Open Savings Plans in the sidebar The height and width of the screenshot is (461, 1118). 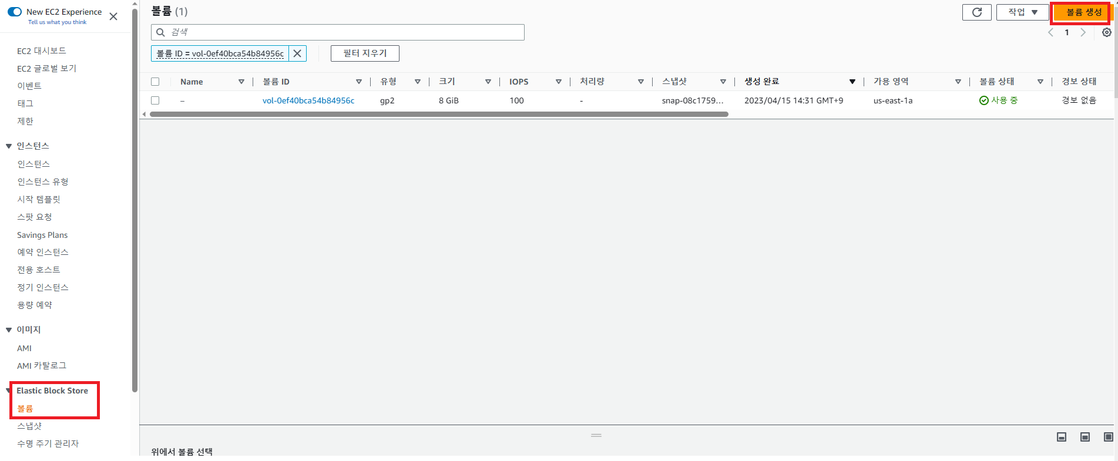click(42, 235)
